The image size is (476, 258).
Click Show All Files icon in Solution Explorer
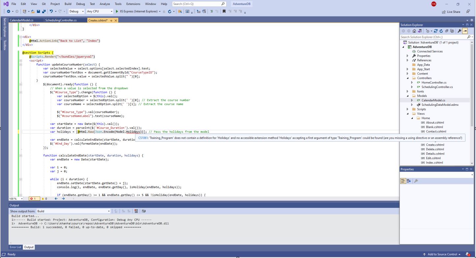tap(452, 31)
